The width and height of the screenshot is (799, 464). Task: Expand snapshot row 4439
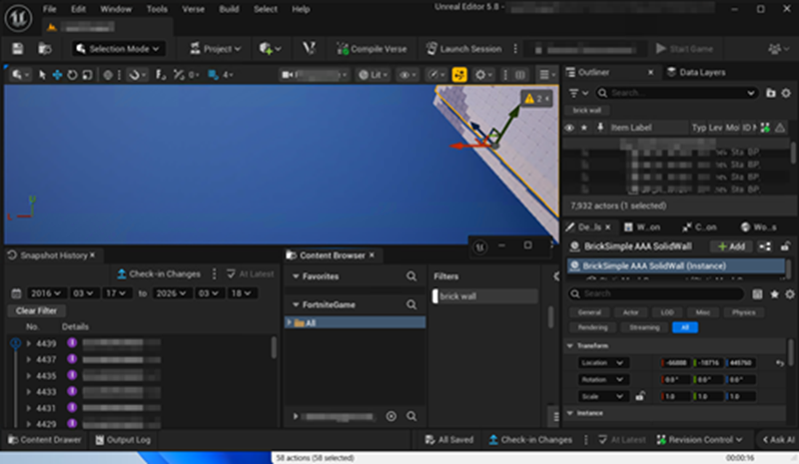point(29,343)
